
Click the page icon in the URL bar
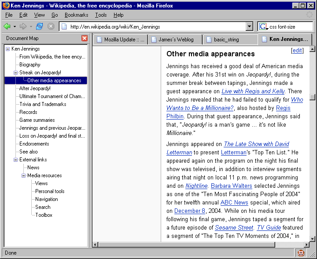(x=64, y=27)
